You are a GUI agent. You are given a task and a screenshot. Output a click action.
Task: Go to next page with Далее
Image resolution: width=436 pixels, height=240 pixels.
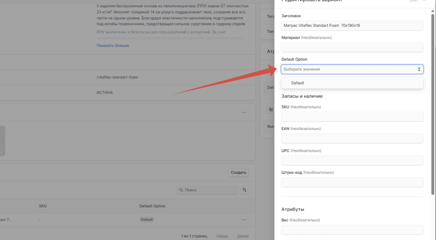pyautogui.click(x=243, y=236)
